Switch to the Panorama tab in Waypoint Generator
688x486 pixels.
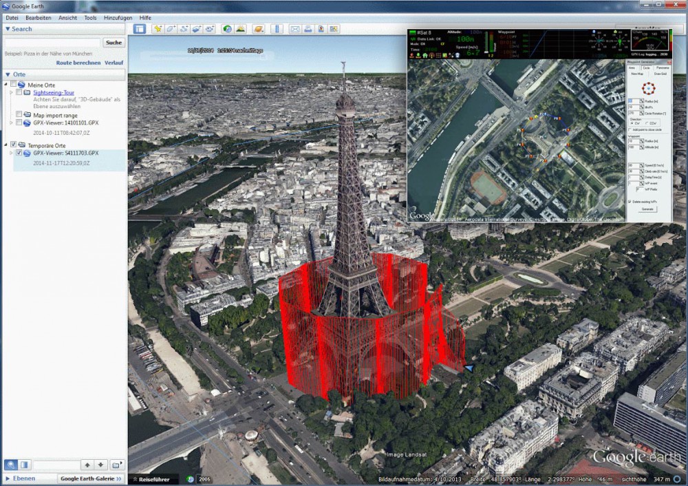[663, 67]
